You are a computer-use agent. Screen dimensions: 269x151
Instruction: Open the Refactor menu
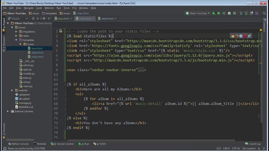click(49, 8)
